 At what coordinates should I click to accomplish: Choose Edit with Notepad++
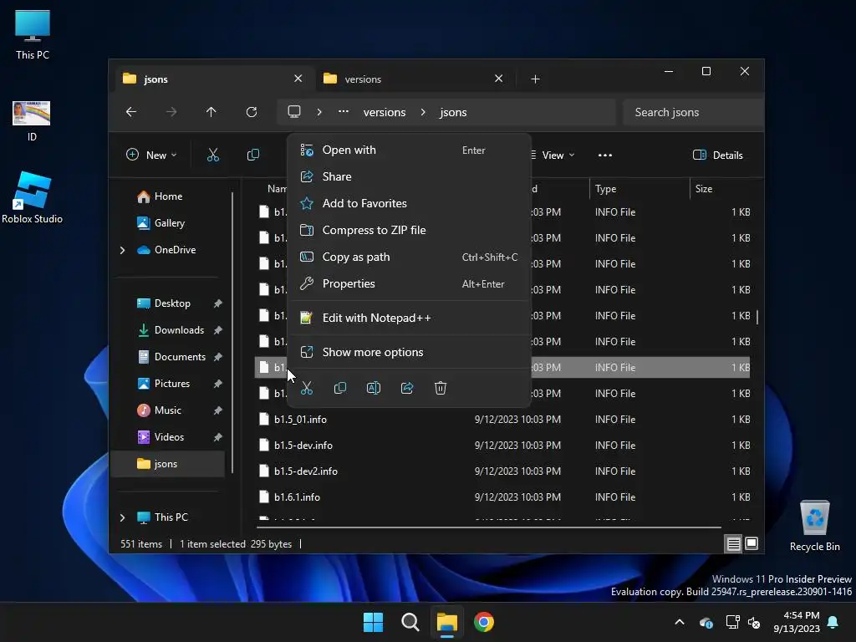point(410,318)
